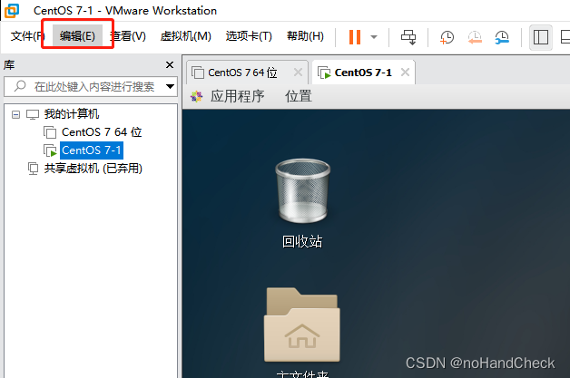Viewport: 570px width, 378px height.
Task: Click the GNOME foot icon beside 应用程序
Action: tap(197, 97)
